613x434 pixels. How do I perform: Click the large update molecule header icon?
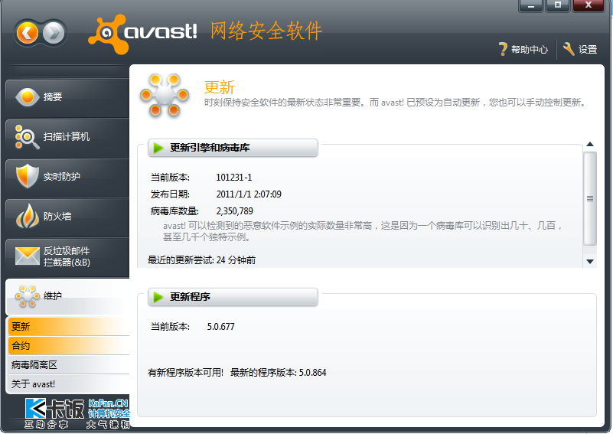pos(165,95)
